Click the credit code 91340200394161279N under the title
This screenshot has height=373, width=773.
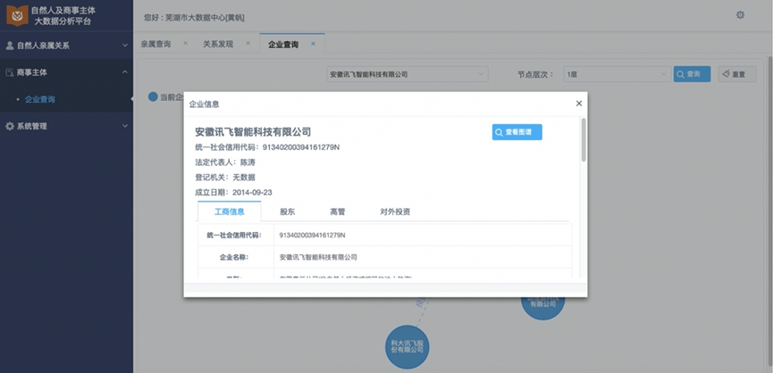click(301, 147)
